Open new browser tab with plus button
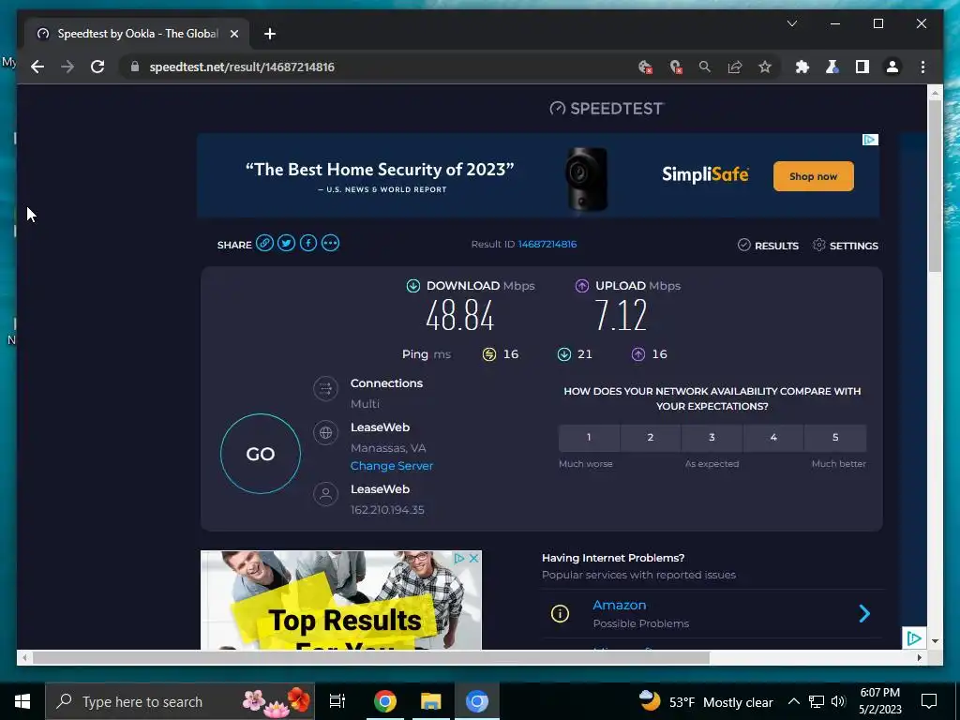This screenshot has height=720, width=960. coord(270,34)
